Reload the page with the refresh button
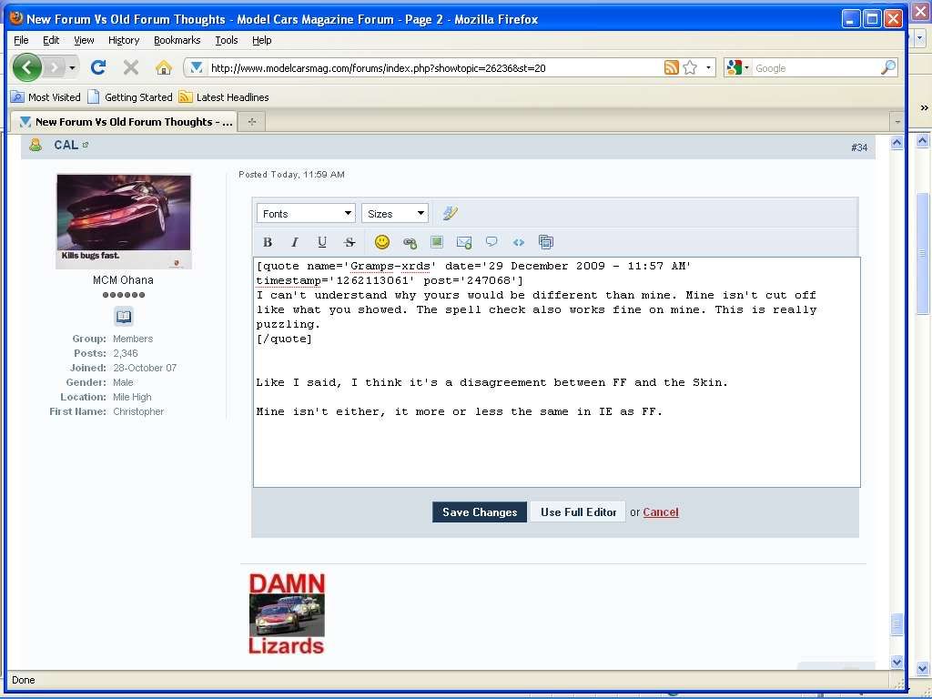932x699 pixels. pos(98,67)
